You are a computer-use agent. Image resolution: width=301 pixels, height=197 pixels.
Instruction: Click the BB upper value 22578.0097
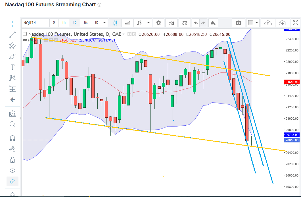87,40
